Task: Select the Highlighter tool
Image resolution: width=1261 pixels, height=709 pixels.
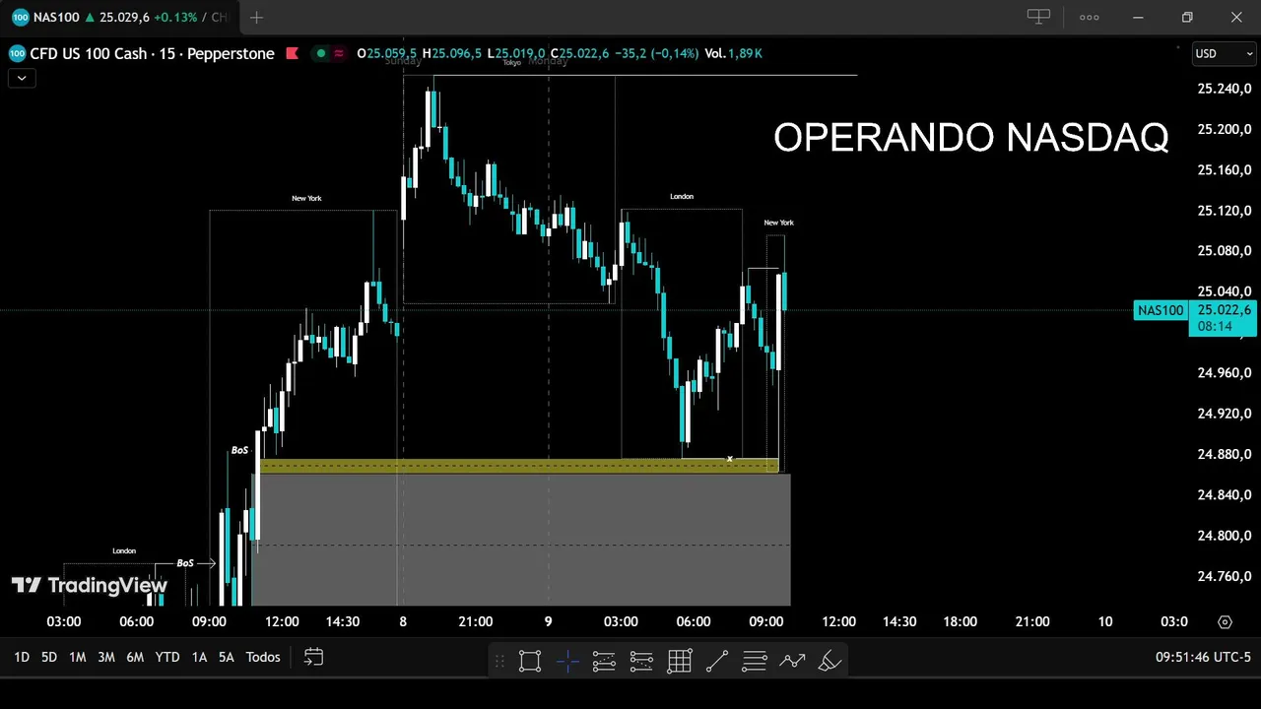Action: (830, 661)
